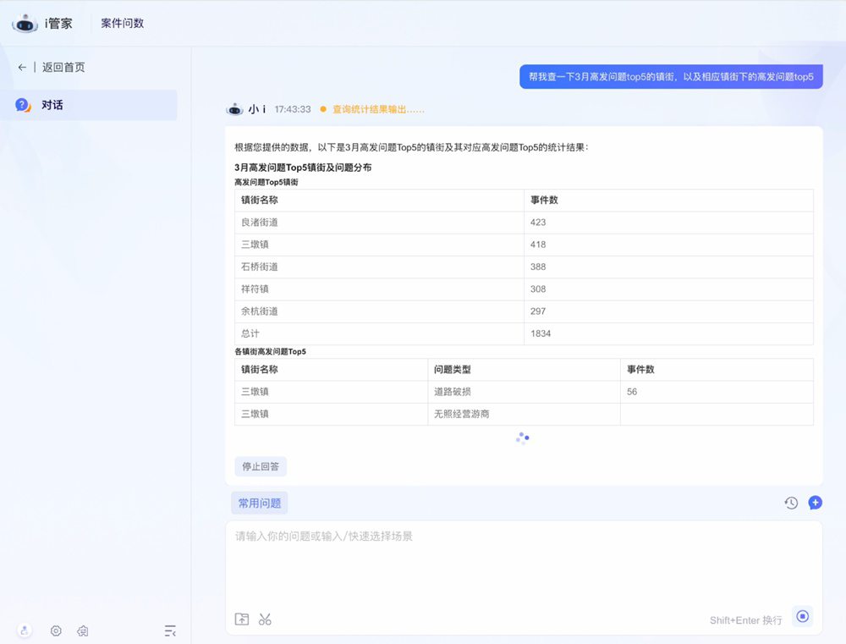The width and height of the screenshot is (846, 644).
Task: Select the 297 event count cell
Action: click(668, 311)
